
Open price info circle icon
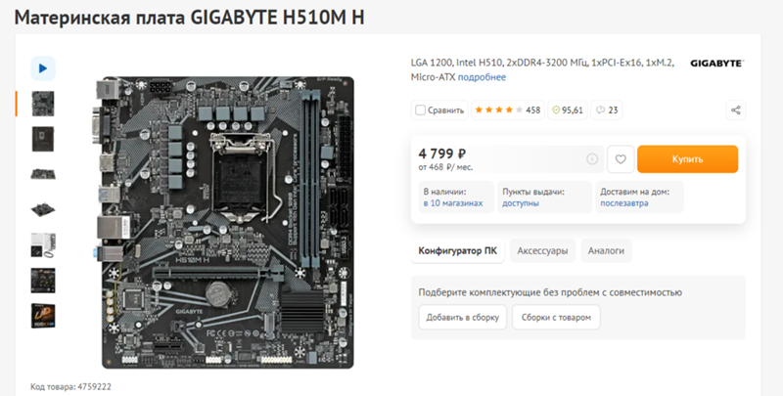tap(592, 159)
